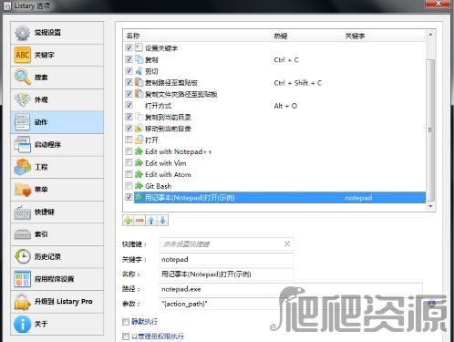The width and height of the screenshot is (454, 342).
Task: Click the 快捷键 hotkey input field
Action: click(x=226, y=244)
